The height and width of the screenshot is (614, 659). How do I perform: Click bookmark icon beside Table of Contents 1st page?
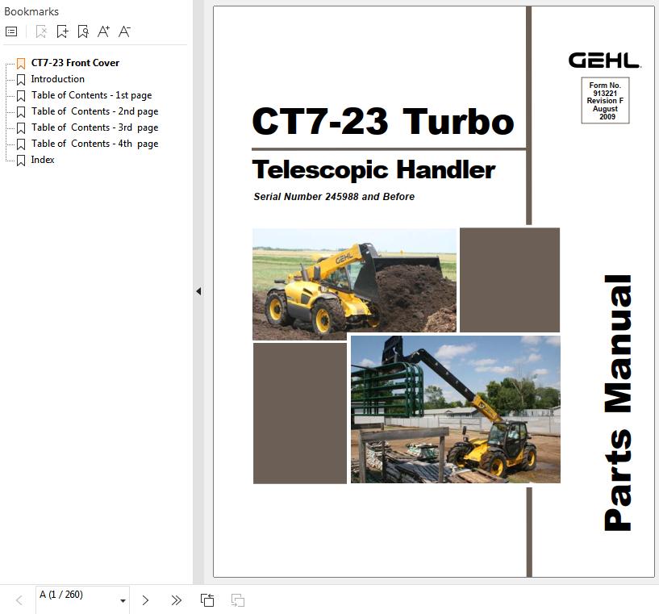[21, 96]
